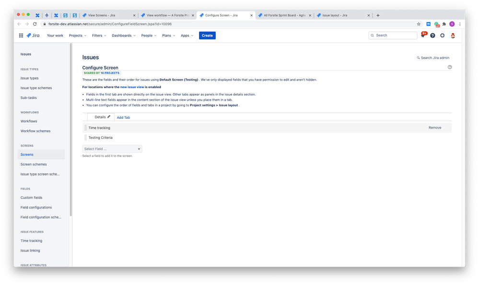The width and height of the screenshot is (479, 285).
Task: Switch to the second pinned tab with the round icon
Action: [x=47, y=15]
